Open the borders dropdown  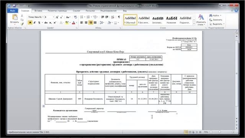click(118, 23)
